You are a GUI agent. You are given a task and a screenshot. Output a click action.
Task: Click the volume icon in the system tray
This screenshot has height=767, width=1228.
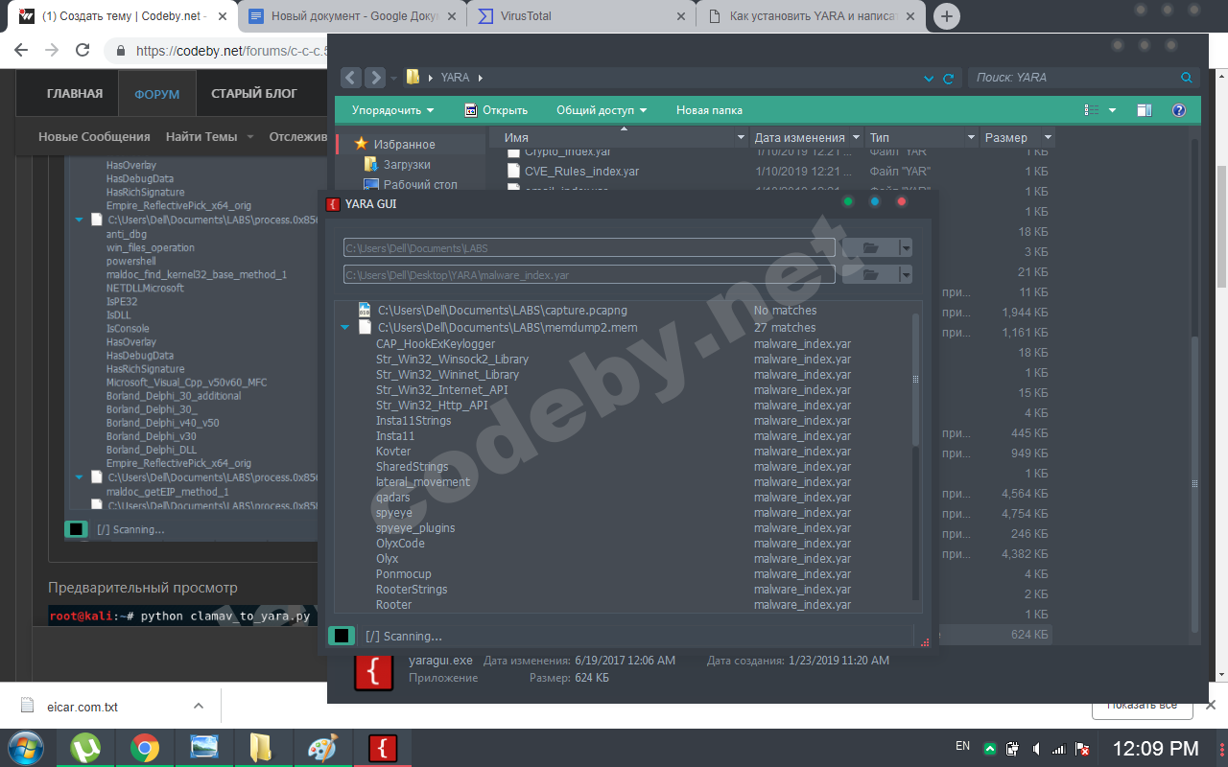(1037, 748)
